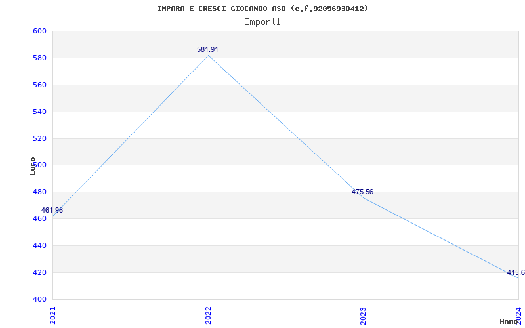The image size is (525, 328).
Task: Click the 440 y-axis value
Action: pos(39,245)
